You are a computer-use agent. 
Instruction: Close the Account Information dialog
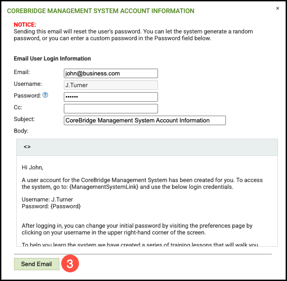click(277, 9)
